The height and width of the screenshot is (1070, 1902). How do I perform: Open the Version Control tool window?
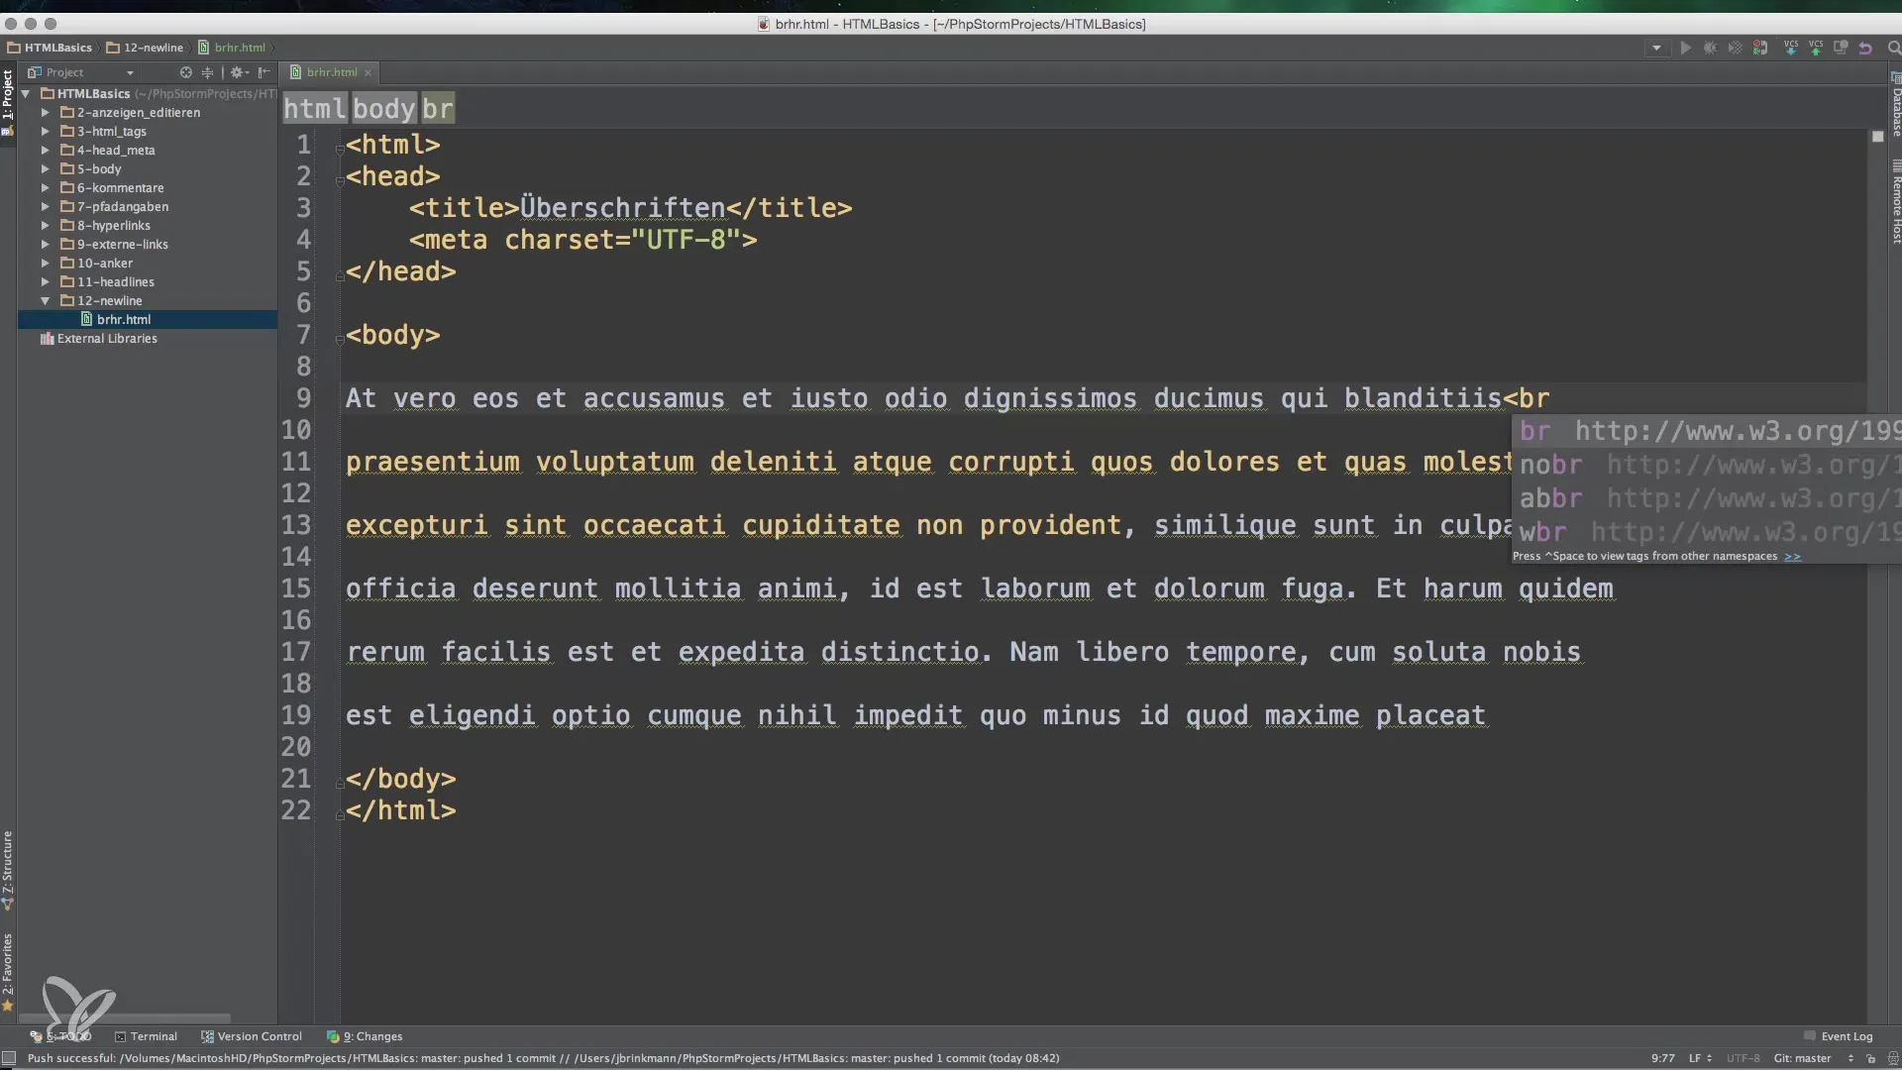(252, 1036)
